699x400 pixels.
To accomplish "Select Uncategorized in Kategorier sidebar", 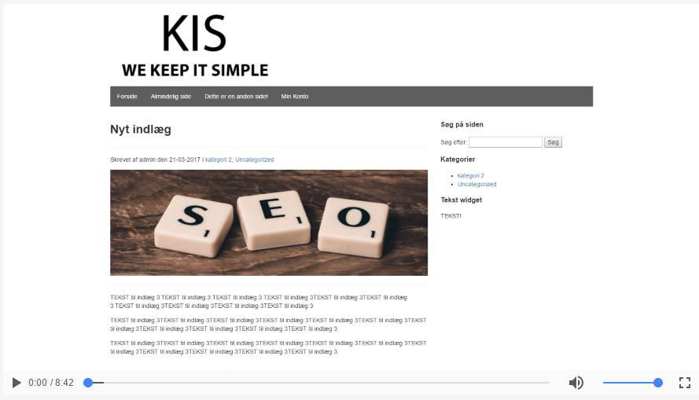I will 477,184.
